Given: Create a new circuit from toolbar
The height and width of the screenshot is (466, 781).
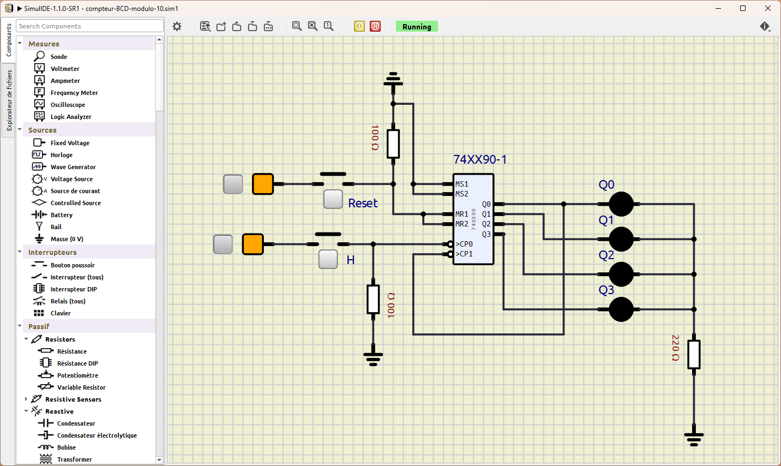Looking at the screenshot, I should click(x=221, y=26).
